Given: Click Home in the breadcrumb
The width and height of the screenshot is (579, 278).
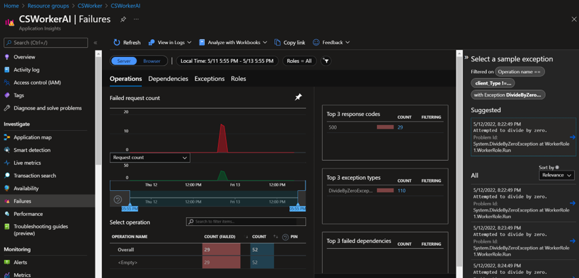Looking at the screenshot, I should point(11,6).
